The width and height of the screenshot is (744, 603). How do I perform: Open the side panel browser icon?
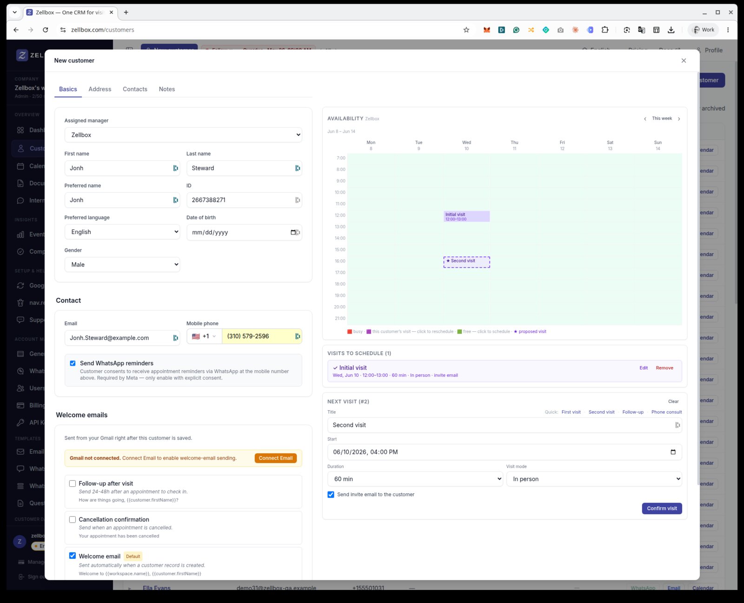(656, 30)
